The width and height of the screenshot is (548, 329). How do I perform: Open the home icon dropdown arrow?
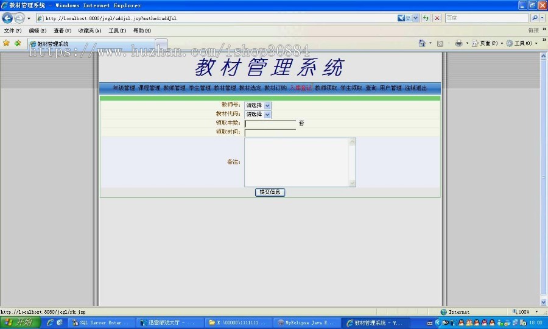[430, 43]
